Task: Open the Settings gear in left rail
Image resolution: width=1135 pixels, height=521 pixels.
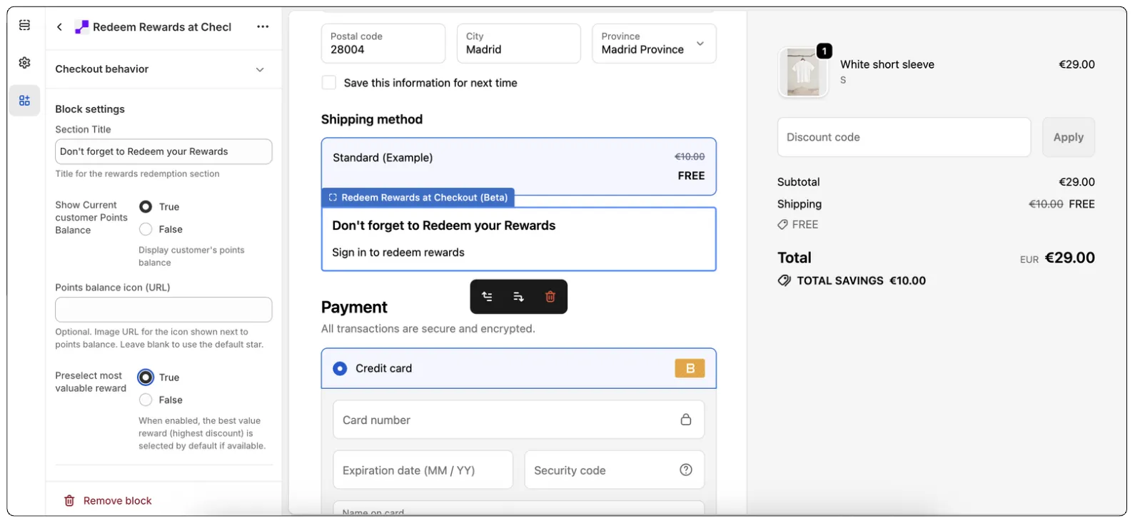Action: pyautogui.click(x=24, y=63)
